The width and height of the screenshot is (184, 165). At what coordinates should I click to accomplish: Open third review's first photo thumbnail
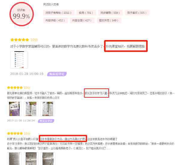(14, 158)
